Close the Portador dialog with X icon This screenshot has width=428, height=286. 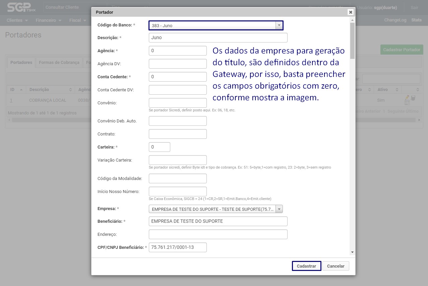coord(351,12)
